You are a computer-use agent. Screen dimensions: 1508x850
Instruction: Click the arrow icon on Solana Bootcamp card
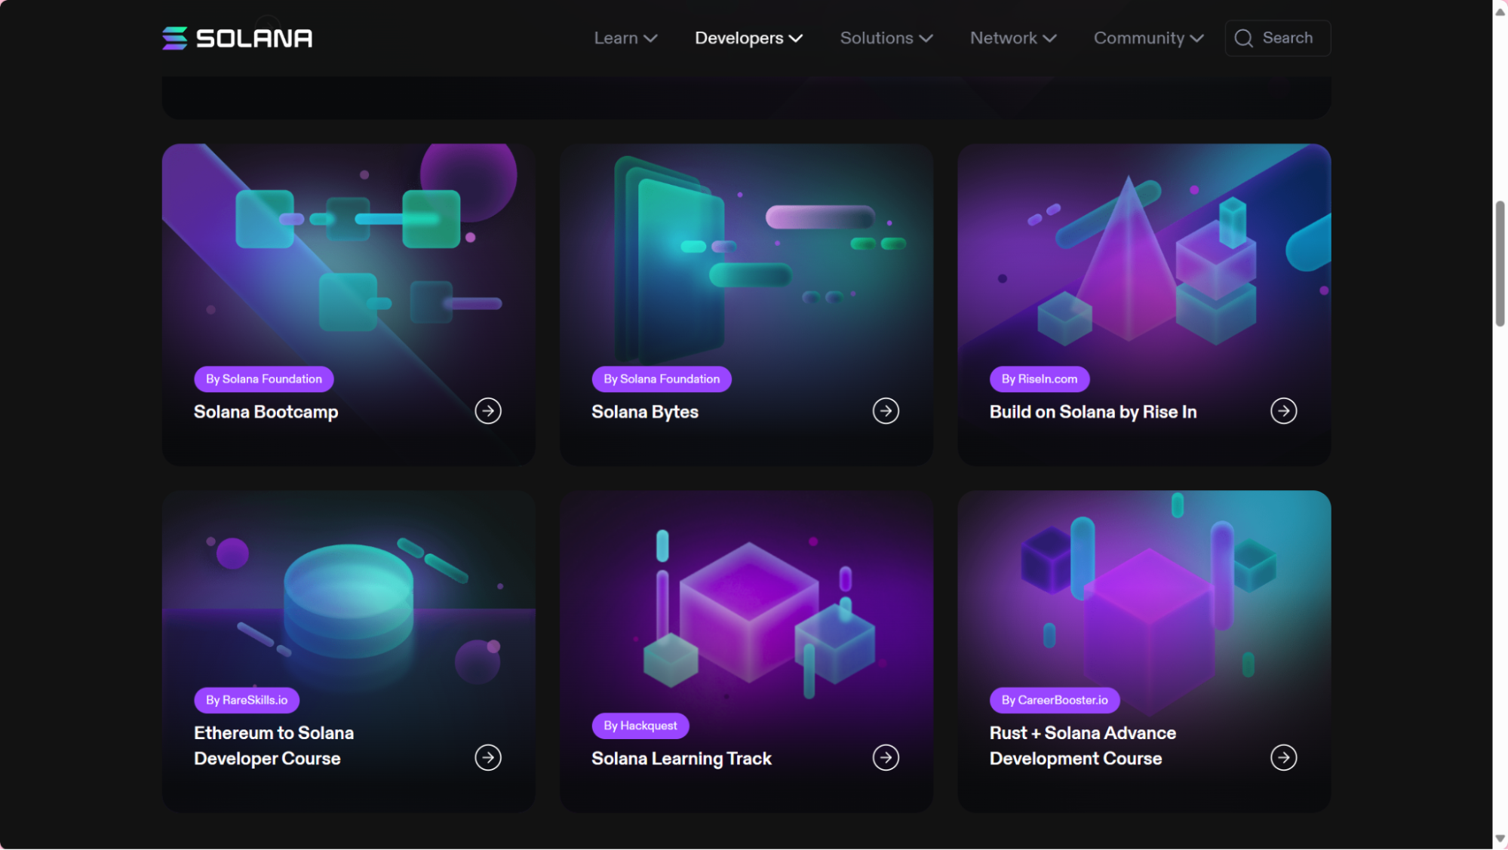(488, 411)
